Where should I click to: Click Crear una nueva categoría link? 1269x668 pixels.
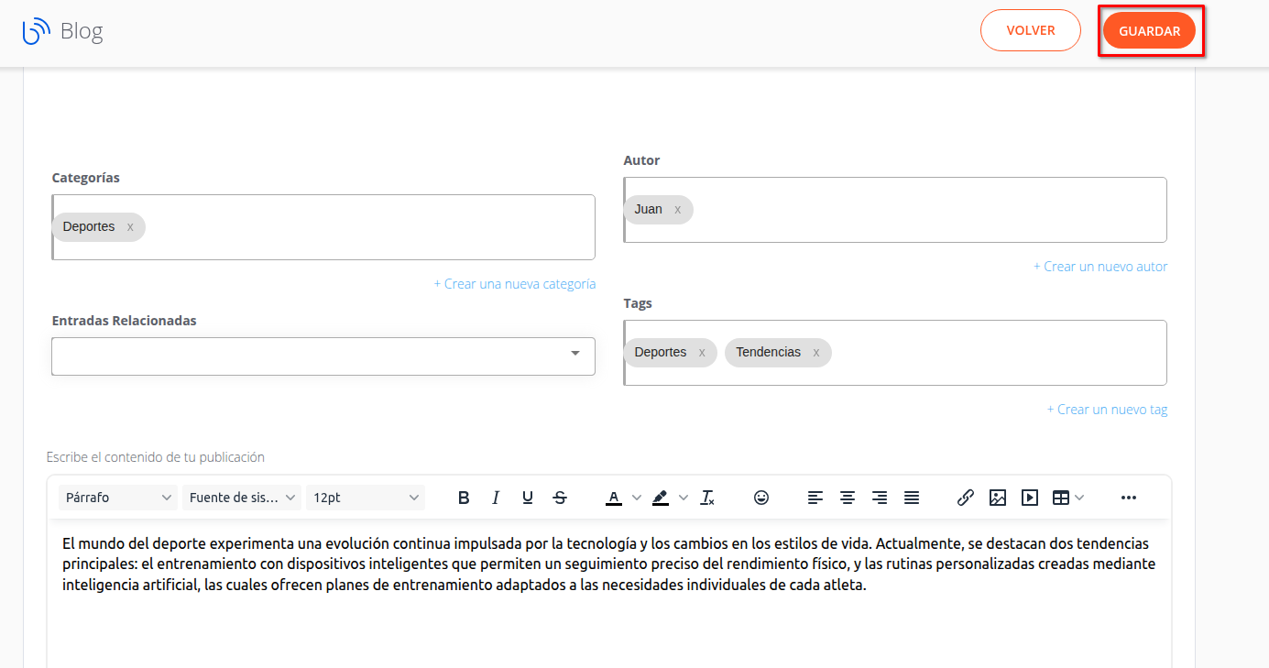click(515, 284)
